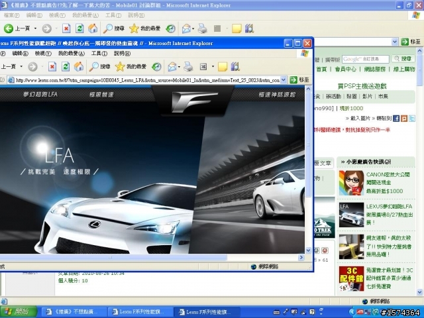Open 夢幻超跑LFA link on Lexus page
The height and width of the screenshot is (318, 424).
point(40,94)
